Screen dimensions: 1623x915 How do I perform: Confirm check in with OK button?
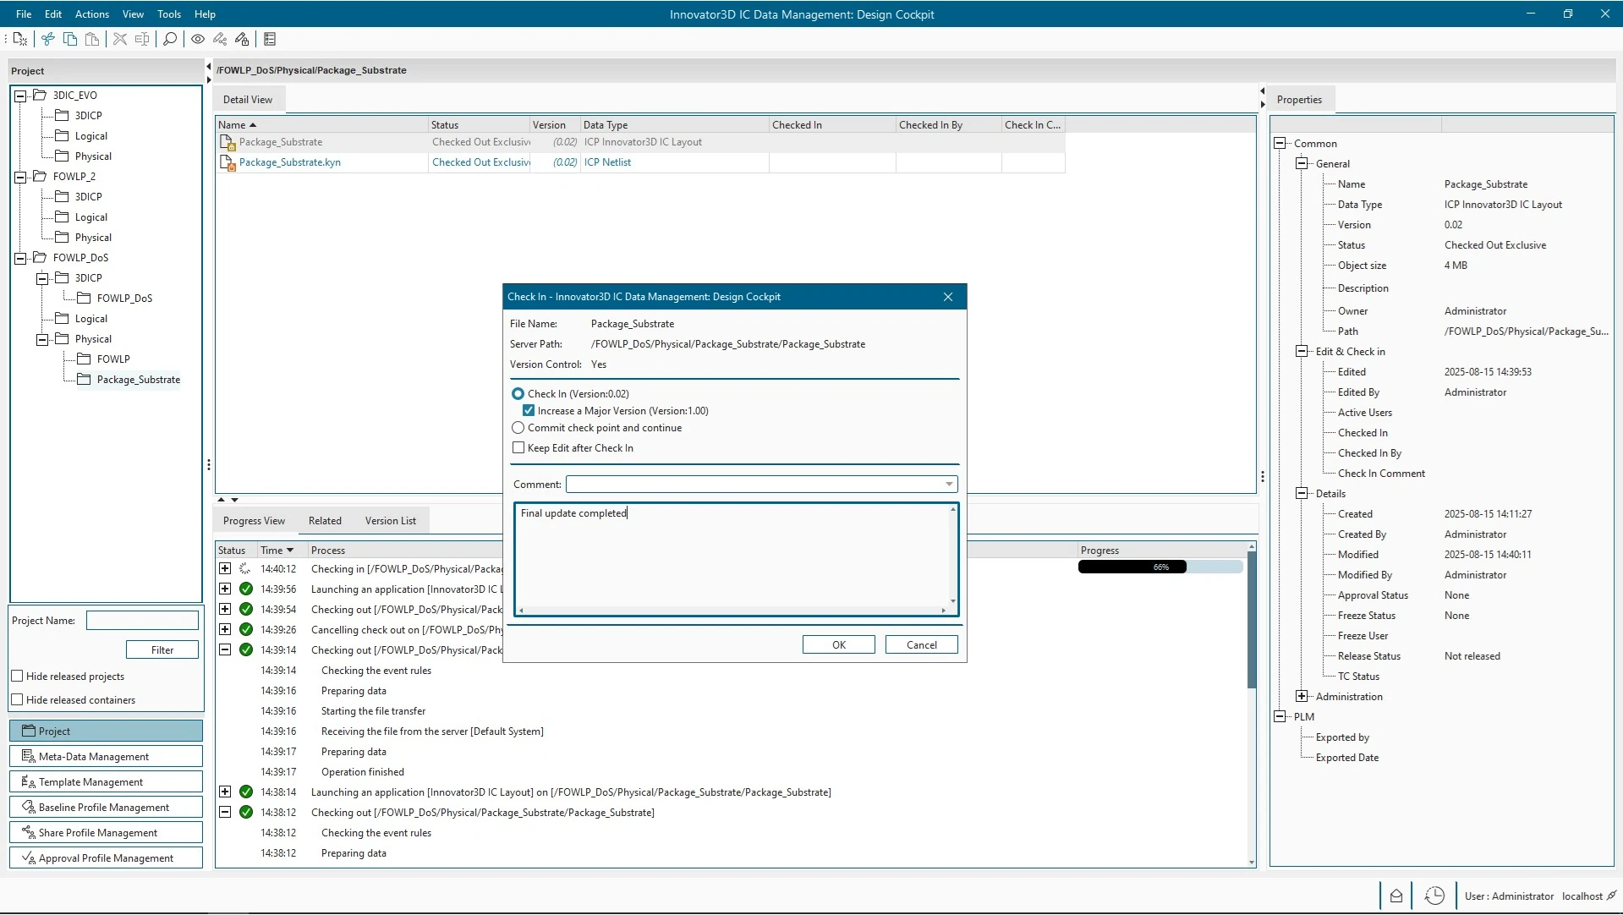pyautogui.click(x=838, y=645)
